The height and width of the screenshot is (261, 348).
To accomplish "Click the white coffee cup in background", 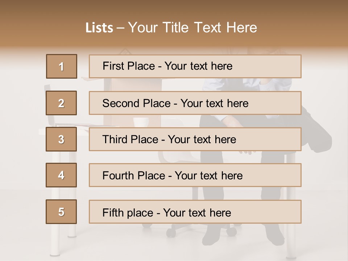I will 141,122.
